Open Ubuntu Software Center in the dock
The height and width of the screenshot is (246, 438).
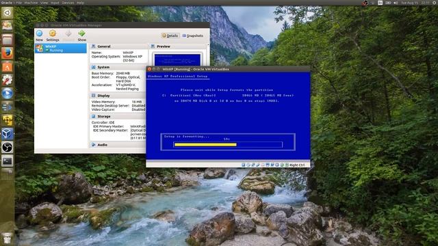pyautogui.click(x=8, y=67)
